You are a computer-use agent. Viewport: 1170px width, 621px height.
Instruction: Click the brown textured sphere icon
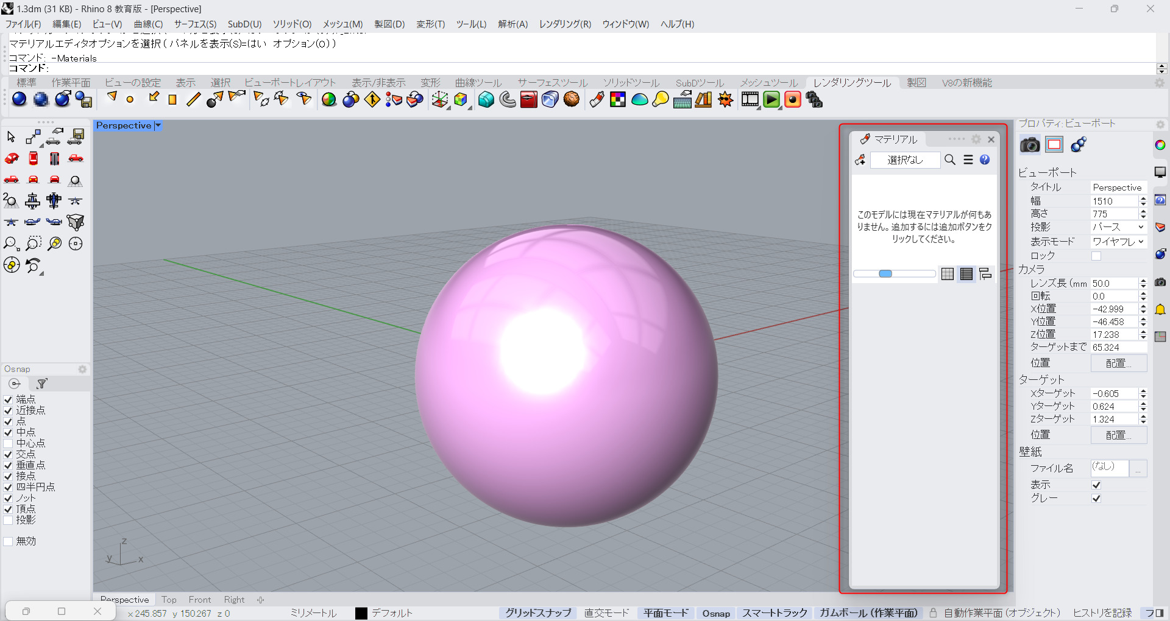[x=571, y=99]
